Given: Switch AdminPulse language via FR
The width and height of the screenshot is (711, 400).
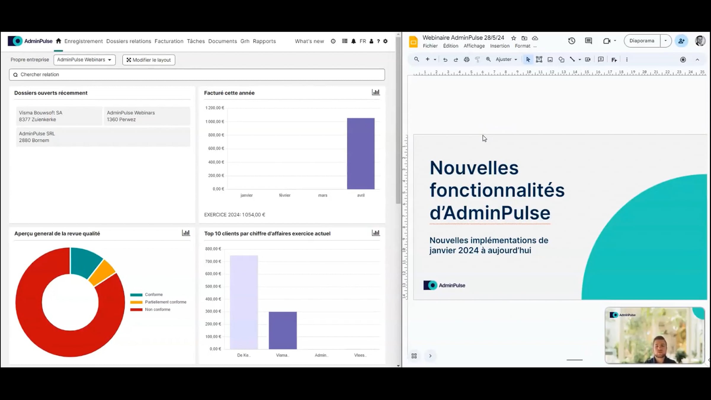Looking at the screenshot, I should click(363, 41).
